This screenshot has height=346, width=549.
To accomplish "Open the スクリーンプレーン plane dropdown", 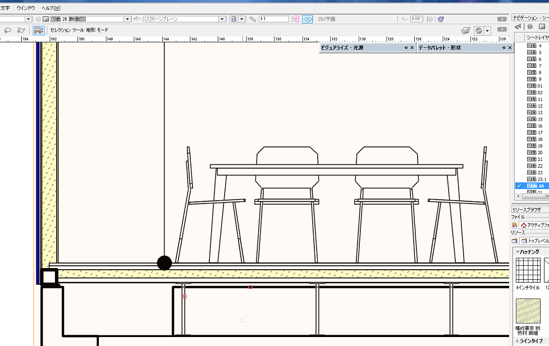I will (223, 19).
